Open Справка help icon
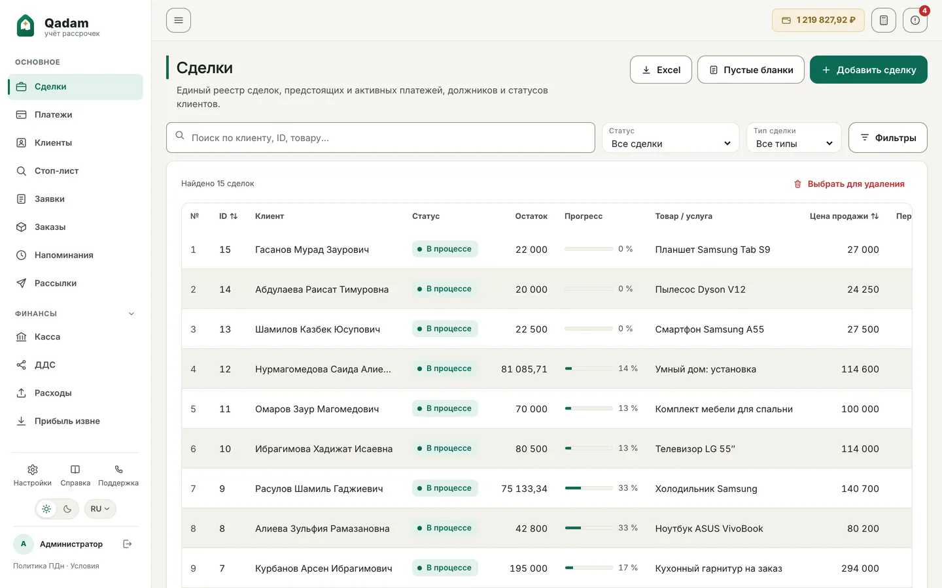Screen dimensions: 942x588 click(75, 470)
